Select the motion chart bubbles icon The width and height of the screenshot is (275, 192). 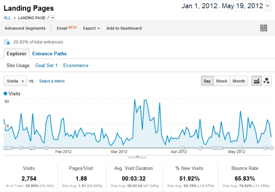266,81
